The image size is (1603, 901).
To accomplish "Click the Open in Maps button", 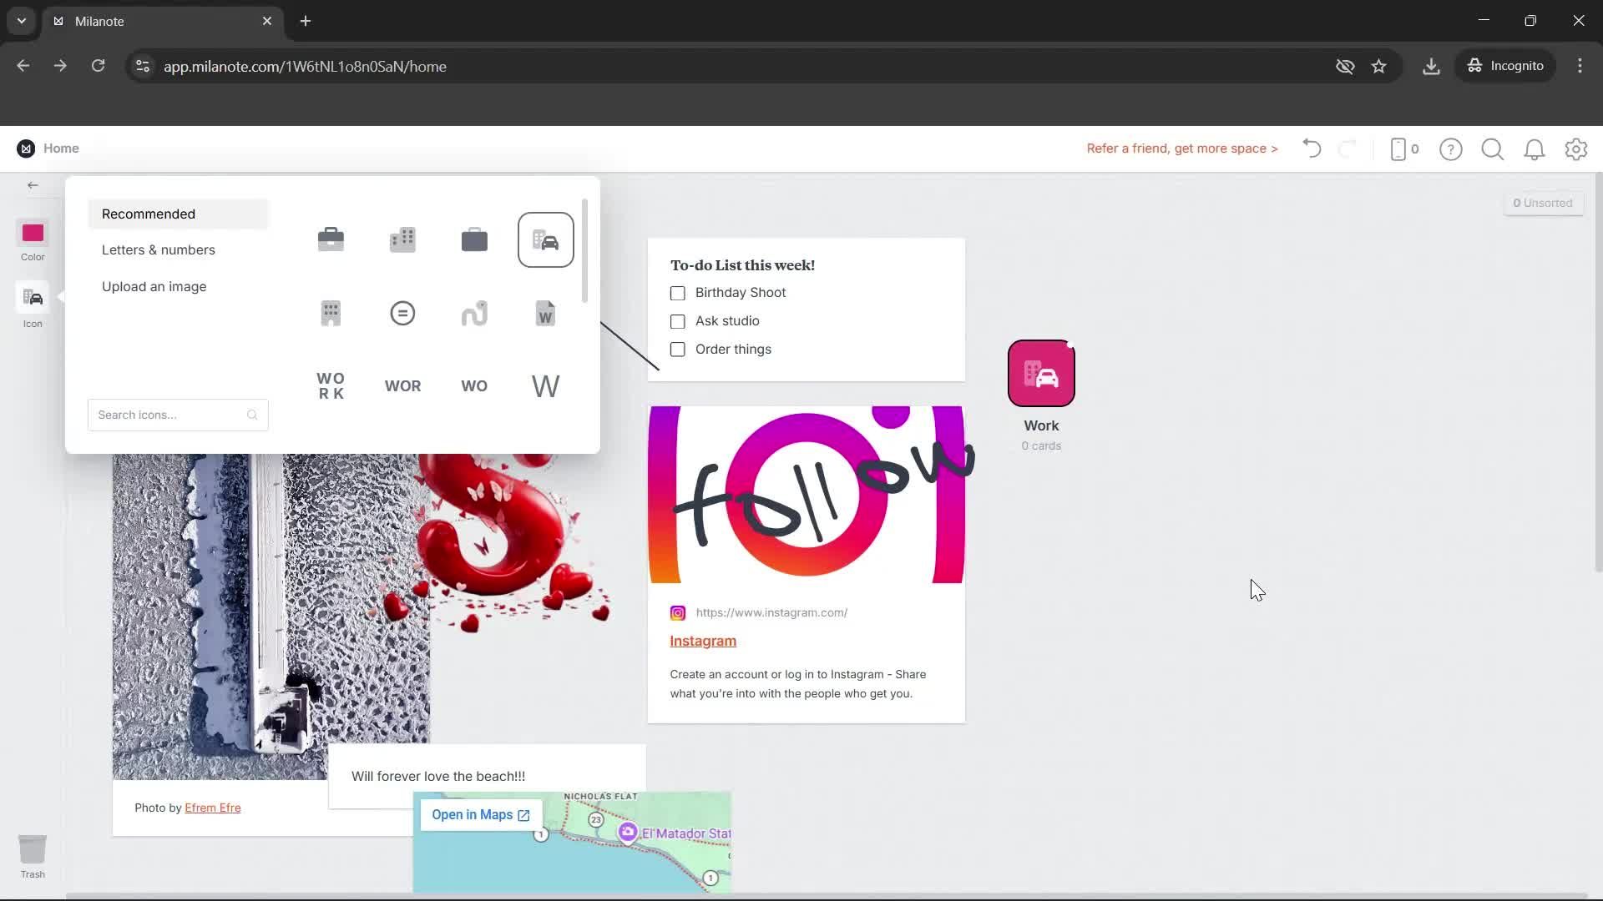I will point(480,814).
